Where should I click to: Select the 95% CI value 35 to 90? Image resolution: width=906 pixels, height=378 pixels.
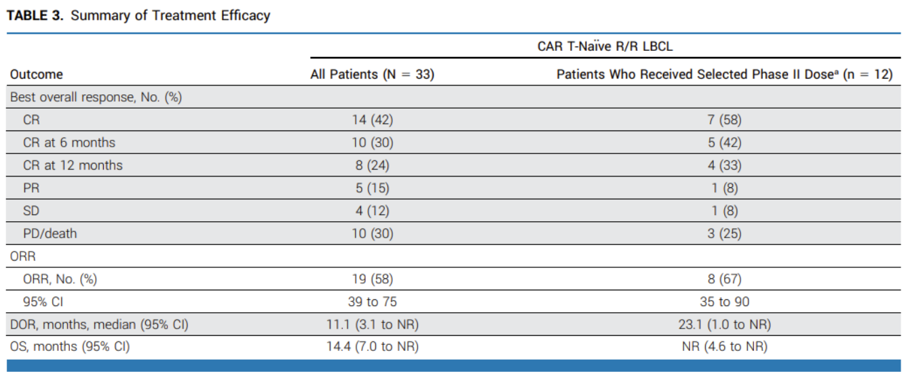point(724,301)
